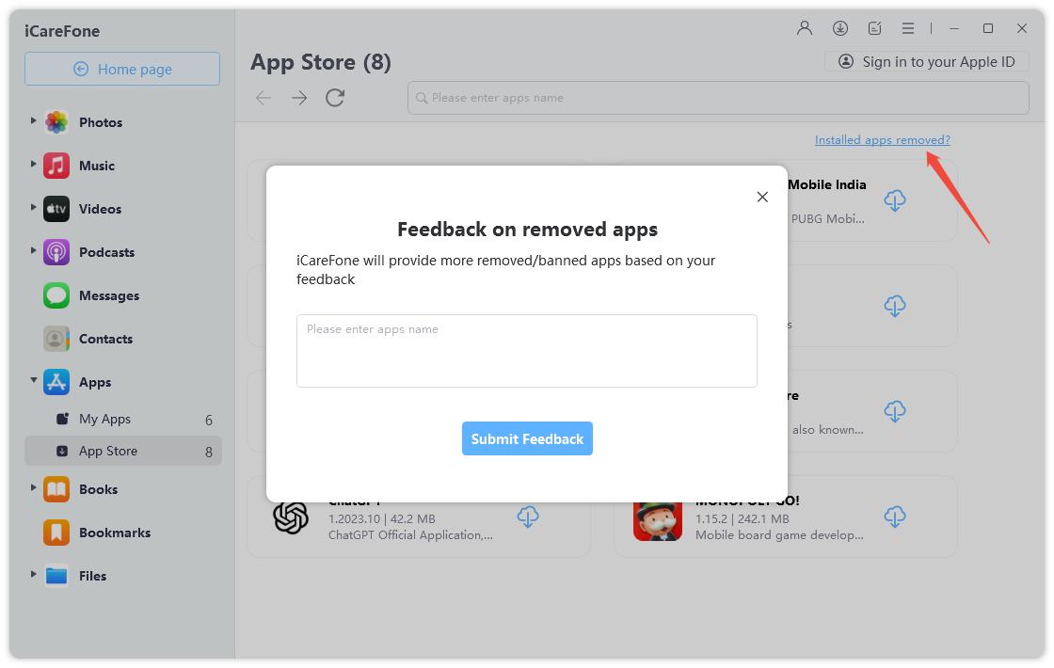This screenshot has width=1054, height=668.
Task: Close the Feedback on removed apps dialog
Action: click(x=762, y=197)
